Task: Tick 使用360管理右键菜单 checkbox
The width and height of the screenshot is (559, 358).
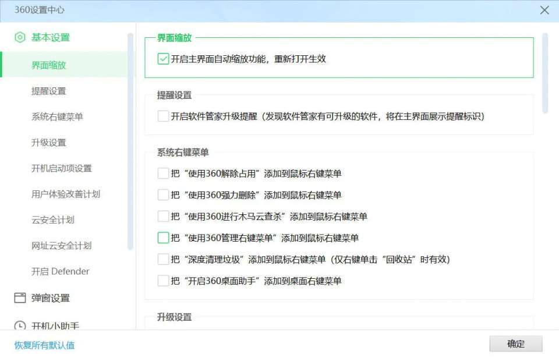Action: (x=163, y=238)
